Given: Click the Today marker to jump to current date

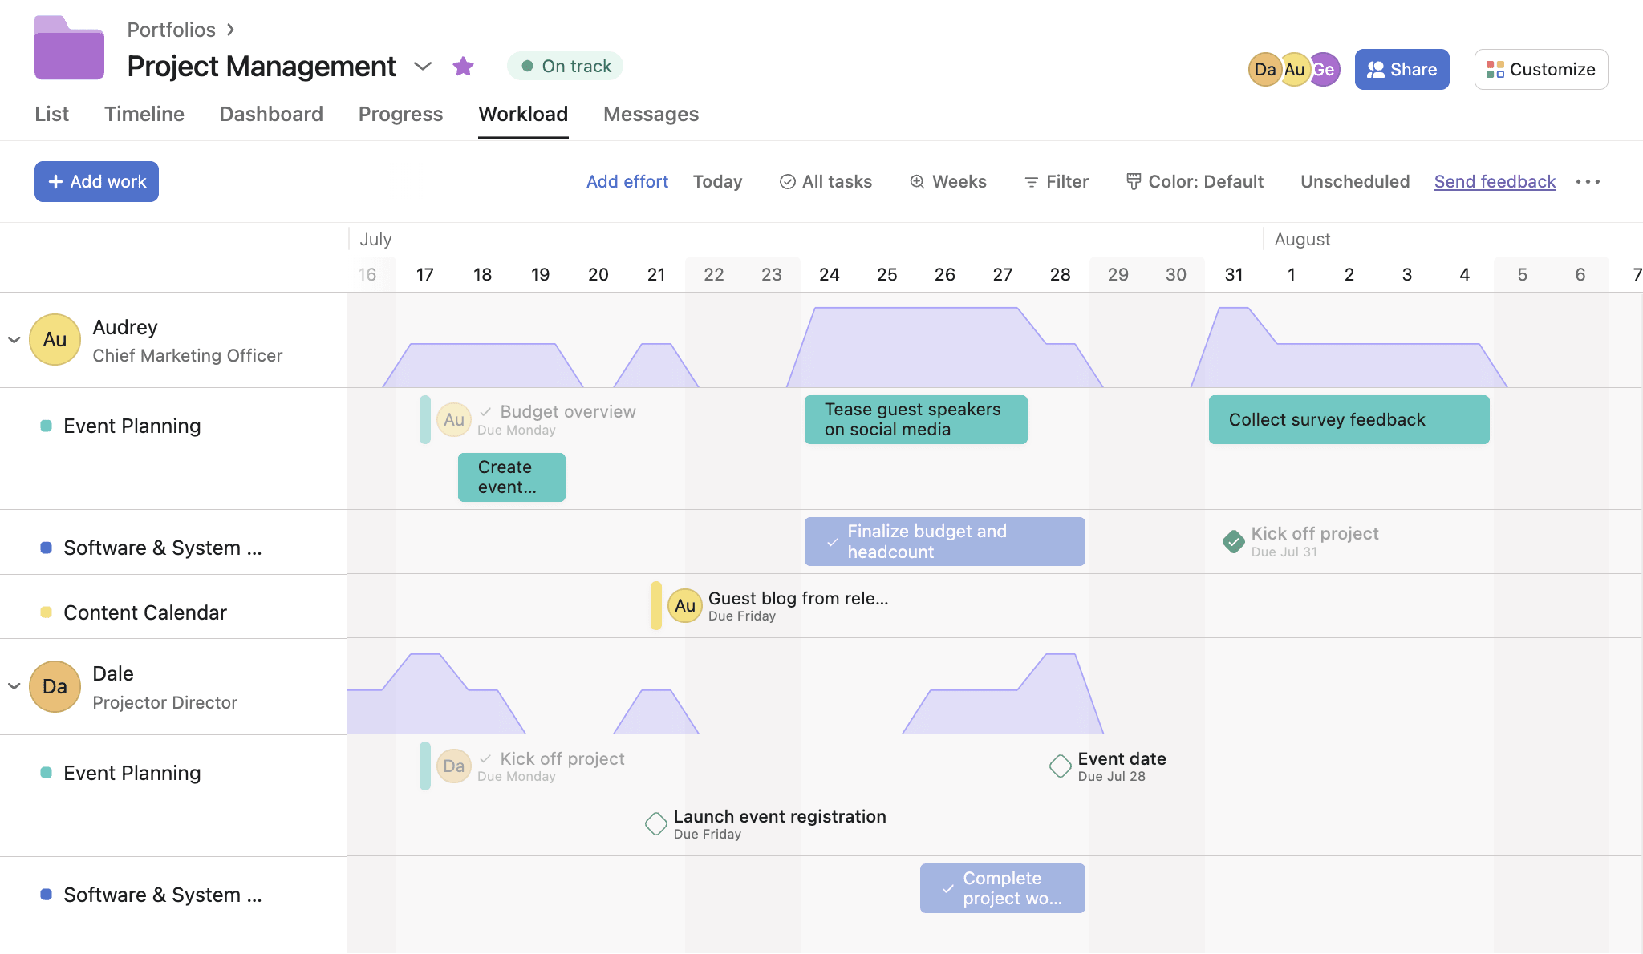Looking at the screenshot, I should 717,180.
